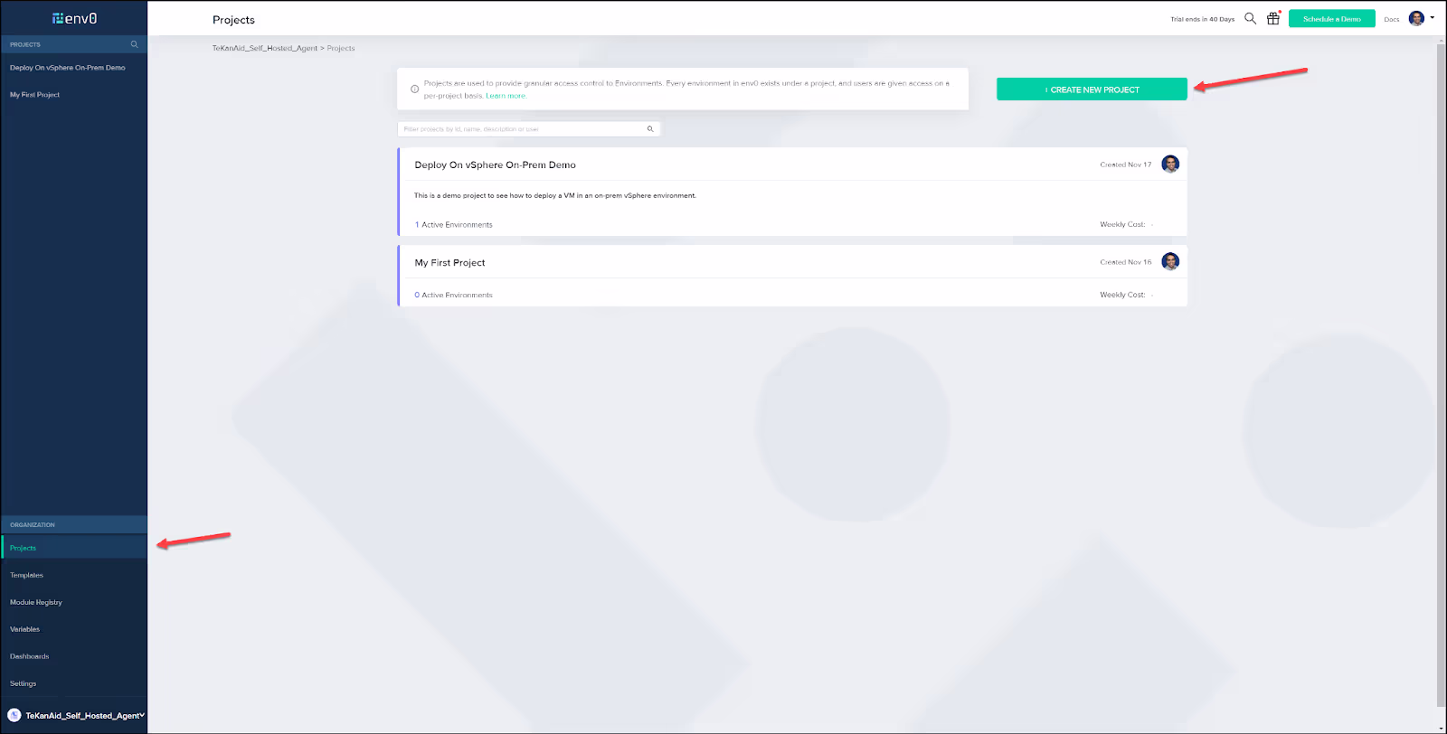This screenshot has width=1447, height=734.
Task: Expand the TeKanAid_Self_Hosted_Agent organization switcher
Action: click(142, 715)
